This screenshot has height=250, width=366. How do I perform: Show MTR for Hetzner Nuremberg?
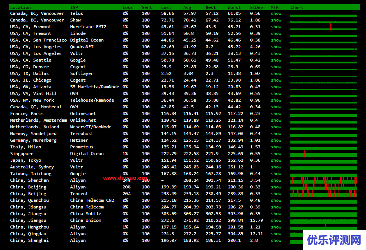pyautogui.click(x=276, y=140)
